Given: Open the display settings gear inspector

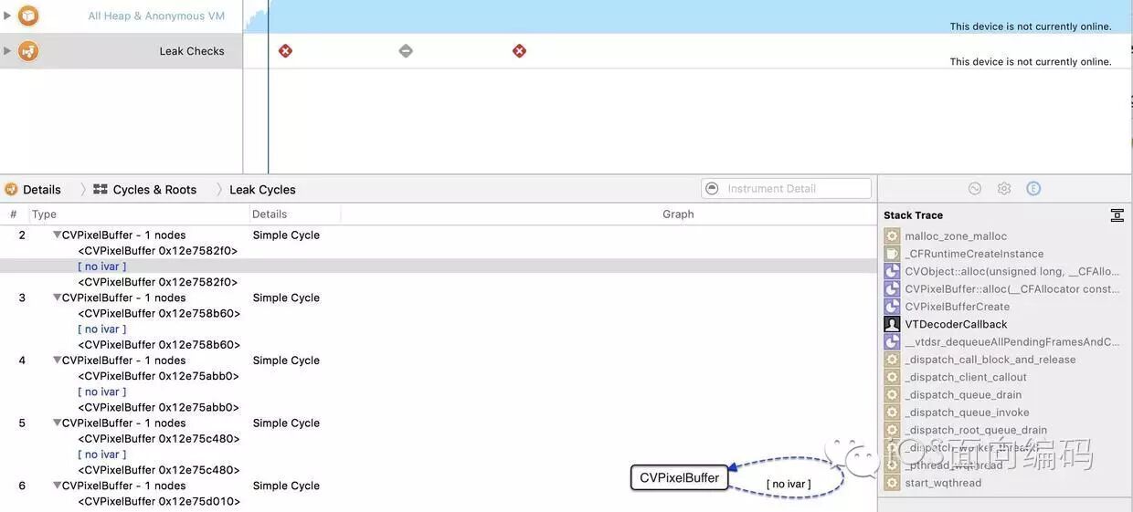Looking at the screenshot, I should tap(1004, 188).
